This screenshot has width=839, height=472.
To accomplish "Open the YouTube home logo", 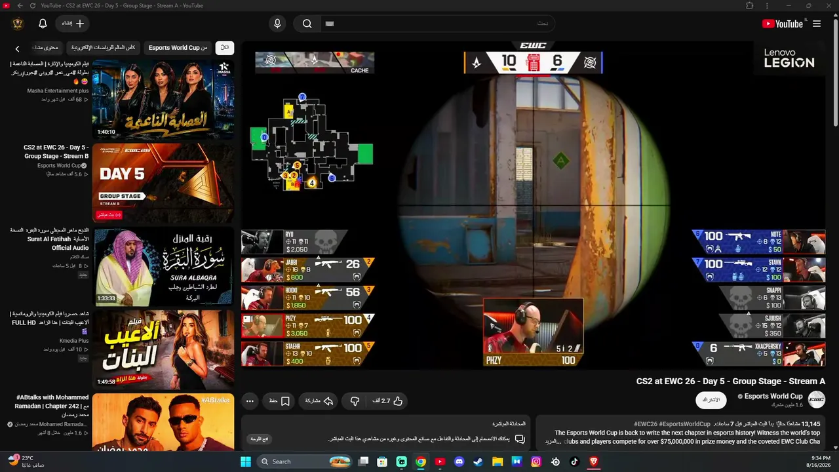I will 782,24.
